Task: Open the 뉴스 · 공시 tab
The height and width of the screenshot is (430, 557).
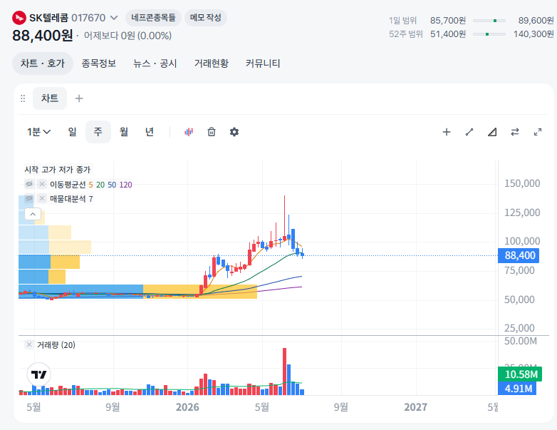Action: 155,63
